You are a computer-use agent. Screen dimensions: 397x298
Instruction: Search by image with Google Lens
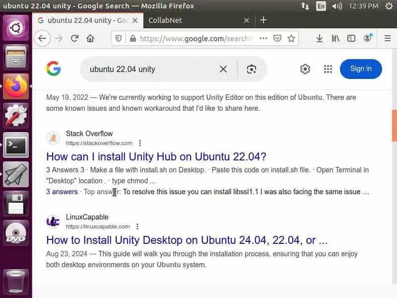point(251,69)
